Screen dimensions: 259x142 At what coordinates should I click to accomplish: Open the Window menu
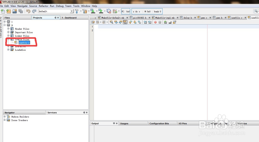pos(85,6)
